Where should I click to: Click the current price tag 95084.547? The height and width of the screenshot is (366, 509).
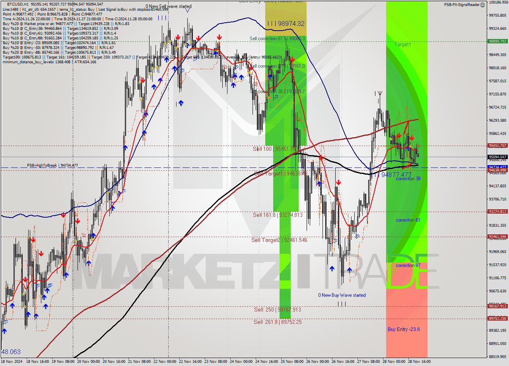tap(497, 157)
